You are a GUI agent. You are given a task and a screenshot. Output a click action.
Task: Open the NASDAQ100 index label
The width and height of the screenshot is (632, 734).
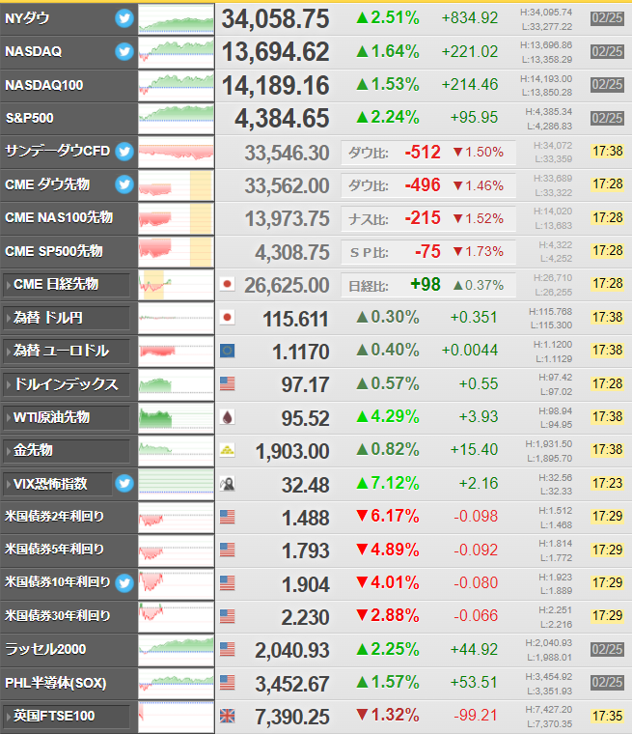coord(44,85)
